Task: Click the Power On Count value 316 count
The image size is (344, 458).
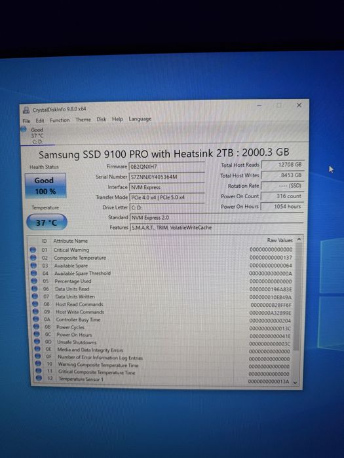Action: [282, 196]
